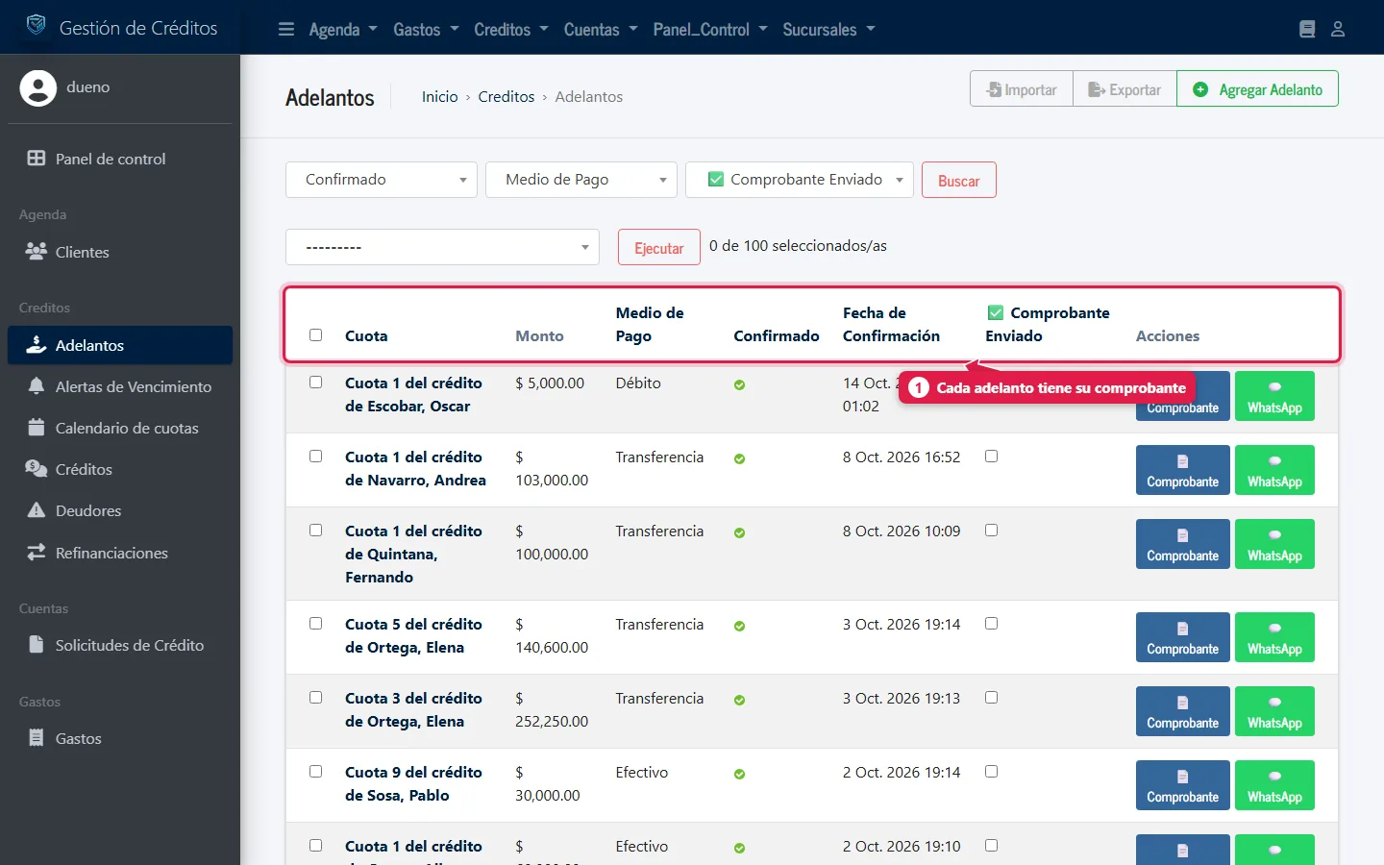
Task: Open the user profile icon in top bar
Action: (x=1338, y=29)
